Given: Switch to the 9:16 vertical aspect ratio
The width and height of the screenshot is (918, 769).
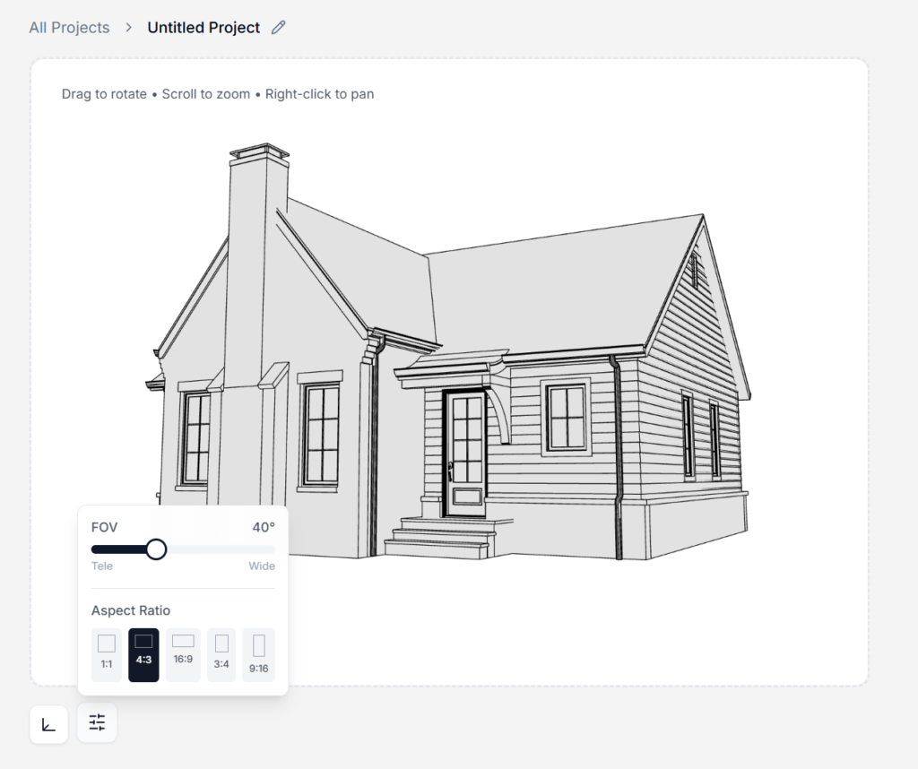Looking at the screenshot, I should (259, 654).
